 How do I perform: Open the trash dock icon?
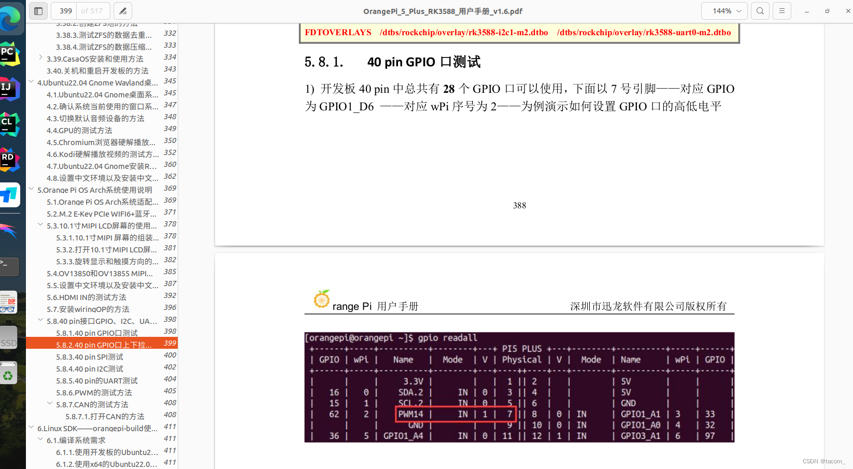pos(9,373)
